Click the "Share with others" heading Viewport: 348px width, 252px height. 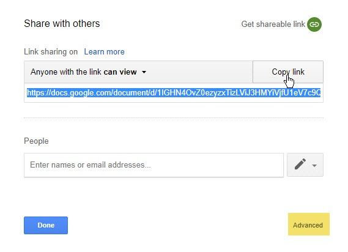(62, 23)
